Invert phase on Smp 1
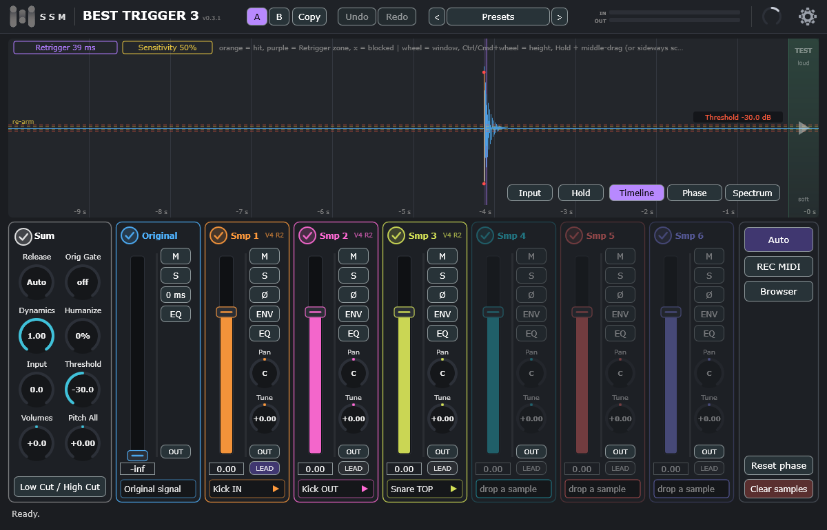The width and height of the screenshot is (827, 530). [265, 295]
